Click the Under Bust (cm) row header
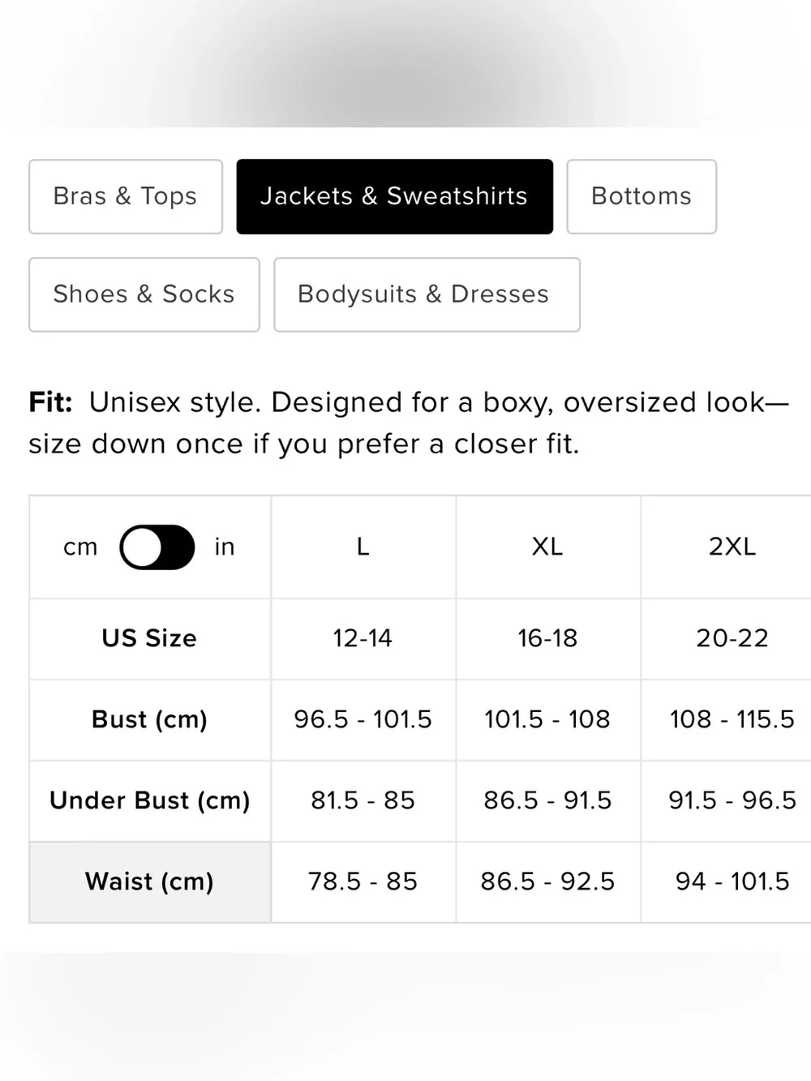Screen dimensions: 811x1081 coord(150,801)
